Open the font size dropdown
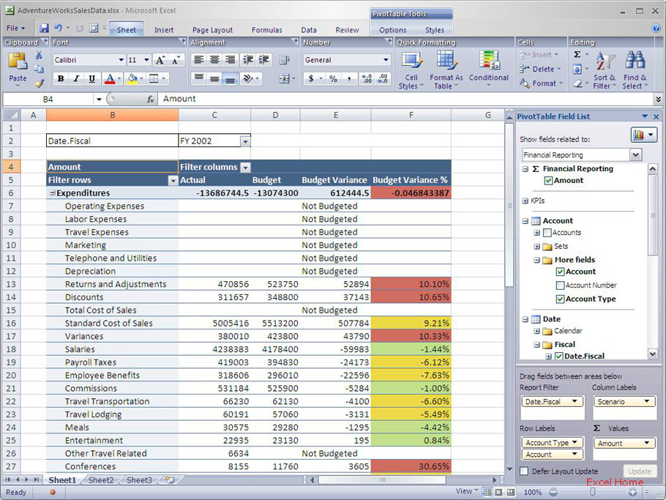This screenshot has height=500, width=666. point(146,60)
